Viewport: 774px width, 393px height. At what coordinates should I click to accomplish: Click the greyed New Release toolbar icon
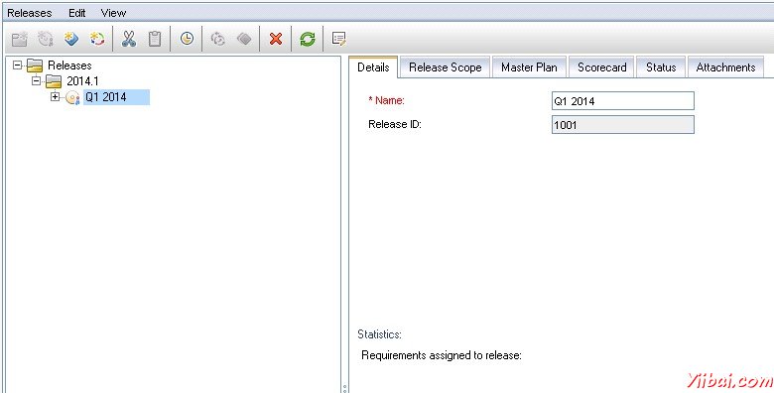46,39
